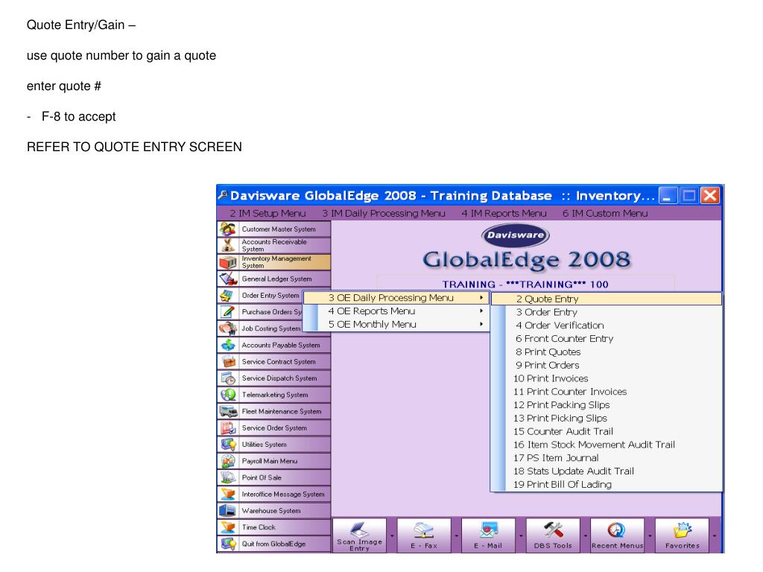Open Scan Image Entry tool
The image size is (763, 572).
coord(359,536)
